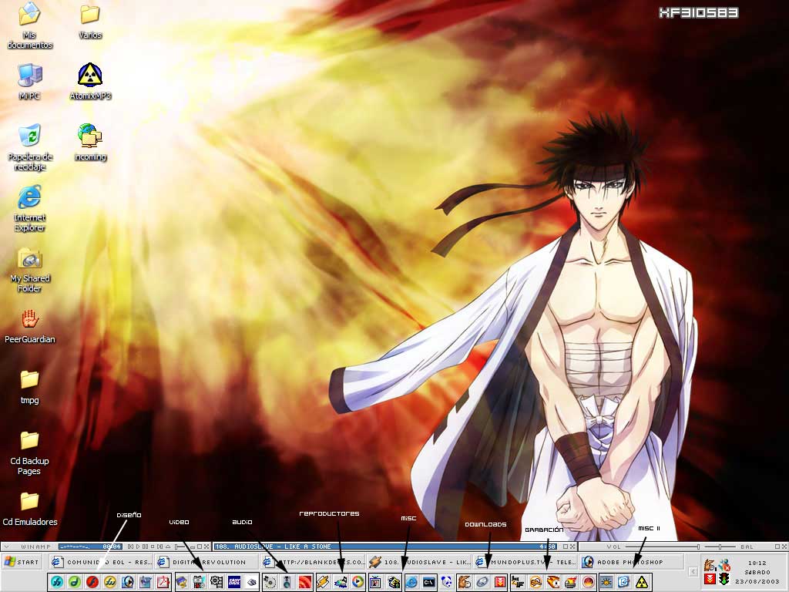Launch the eMule donkey download icon
The width and height of the screenshot is (789, 592).
[465, 582]
